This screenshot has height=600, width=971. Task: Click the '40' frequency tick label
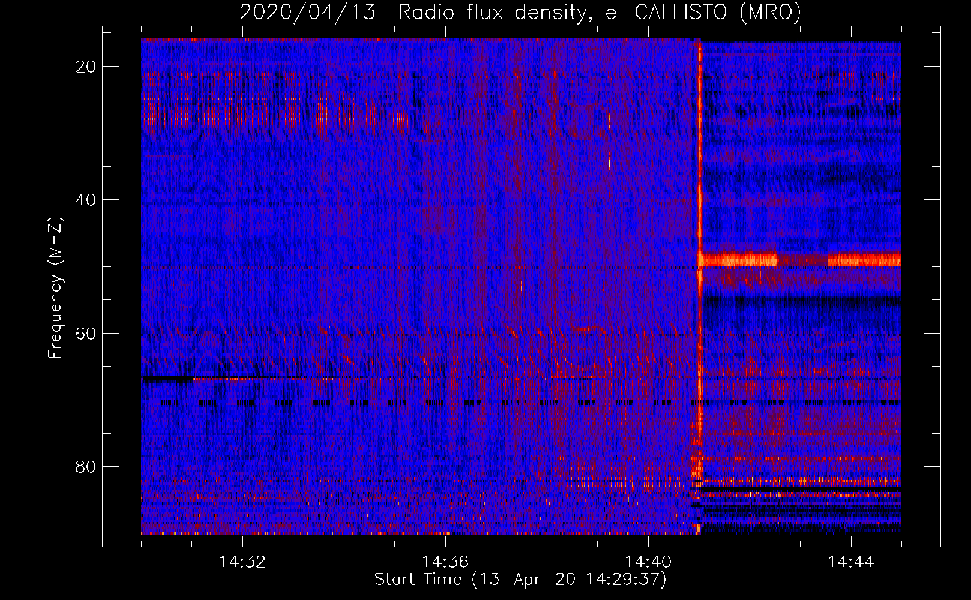click(86, 199)
